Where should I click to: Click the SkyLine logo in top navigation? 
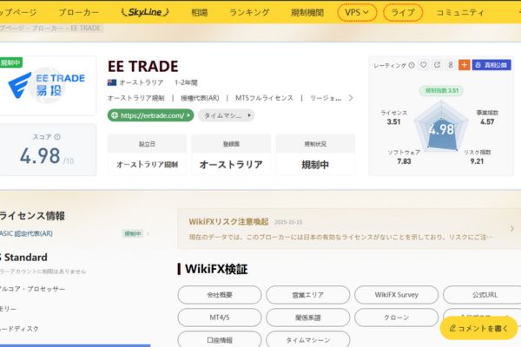[x=142, y=13]
